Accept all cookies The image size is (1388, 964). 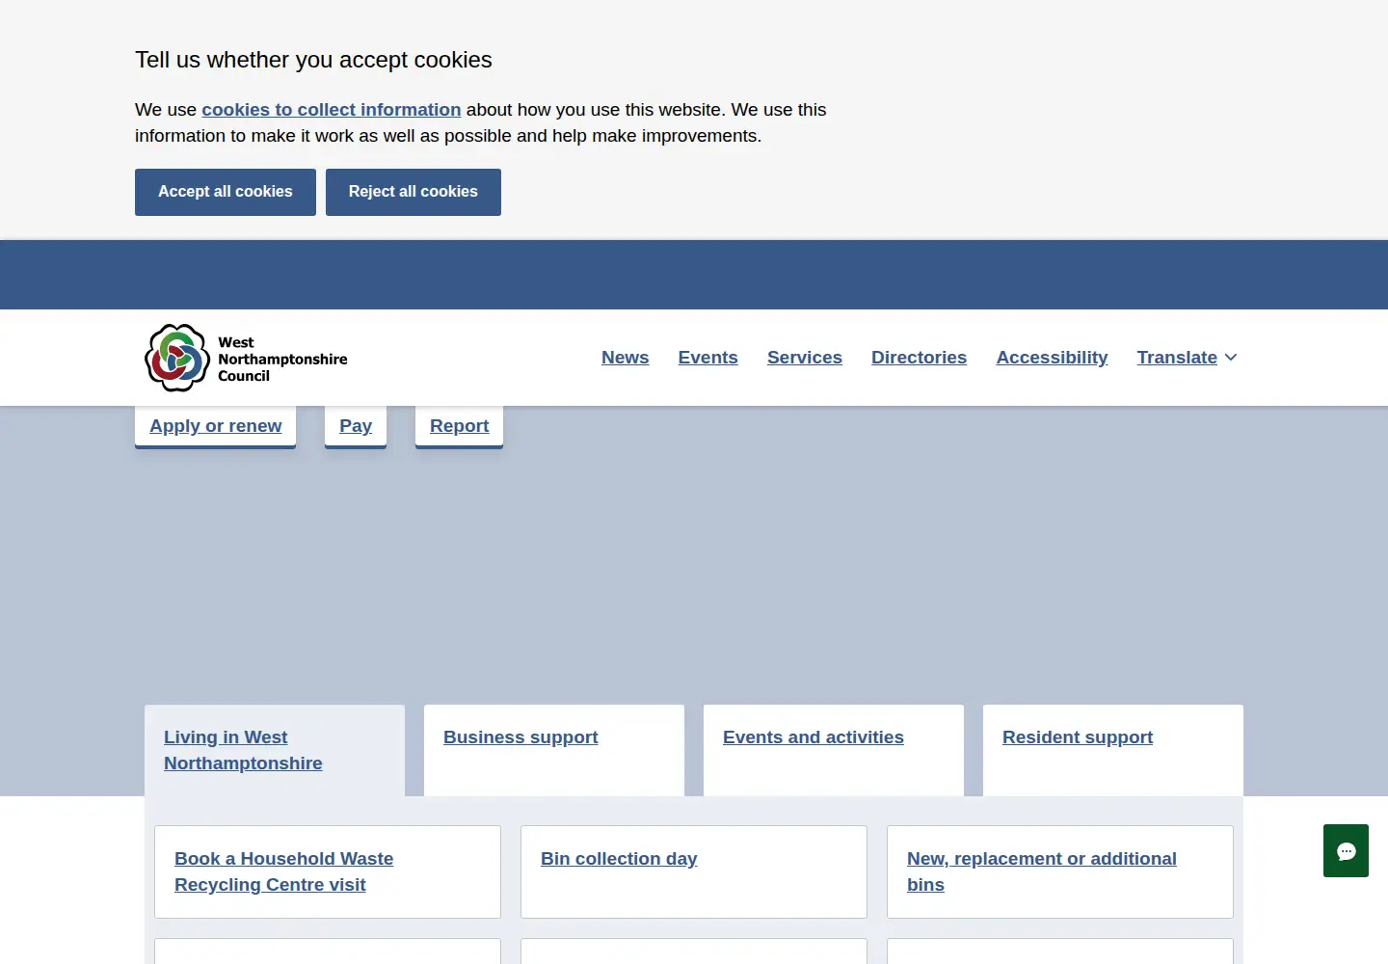tap(226, 192)
